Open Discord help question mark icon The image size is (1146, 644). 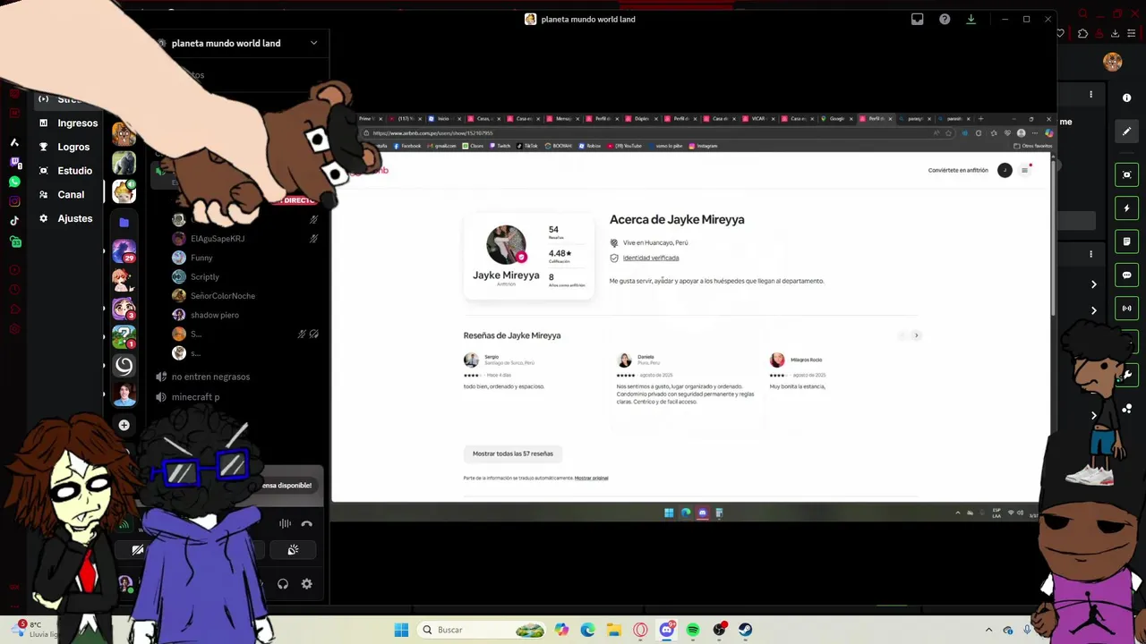click(945, 19)
